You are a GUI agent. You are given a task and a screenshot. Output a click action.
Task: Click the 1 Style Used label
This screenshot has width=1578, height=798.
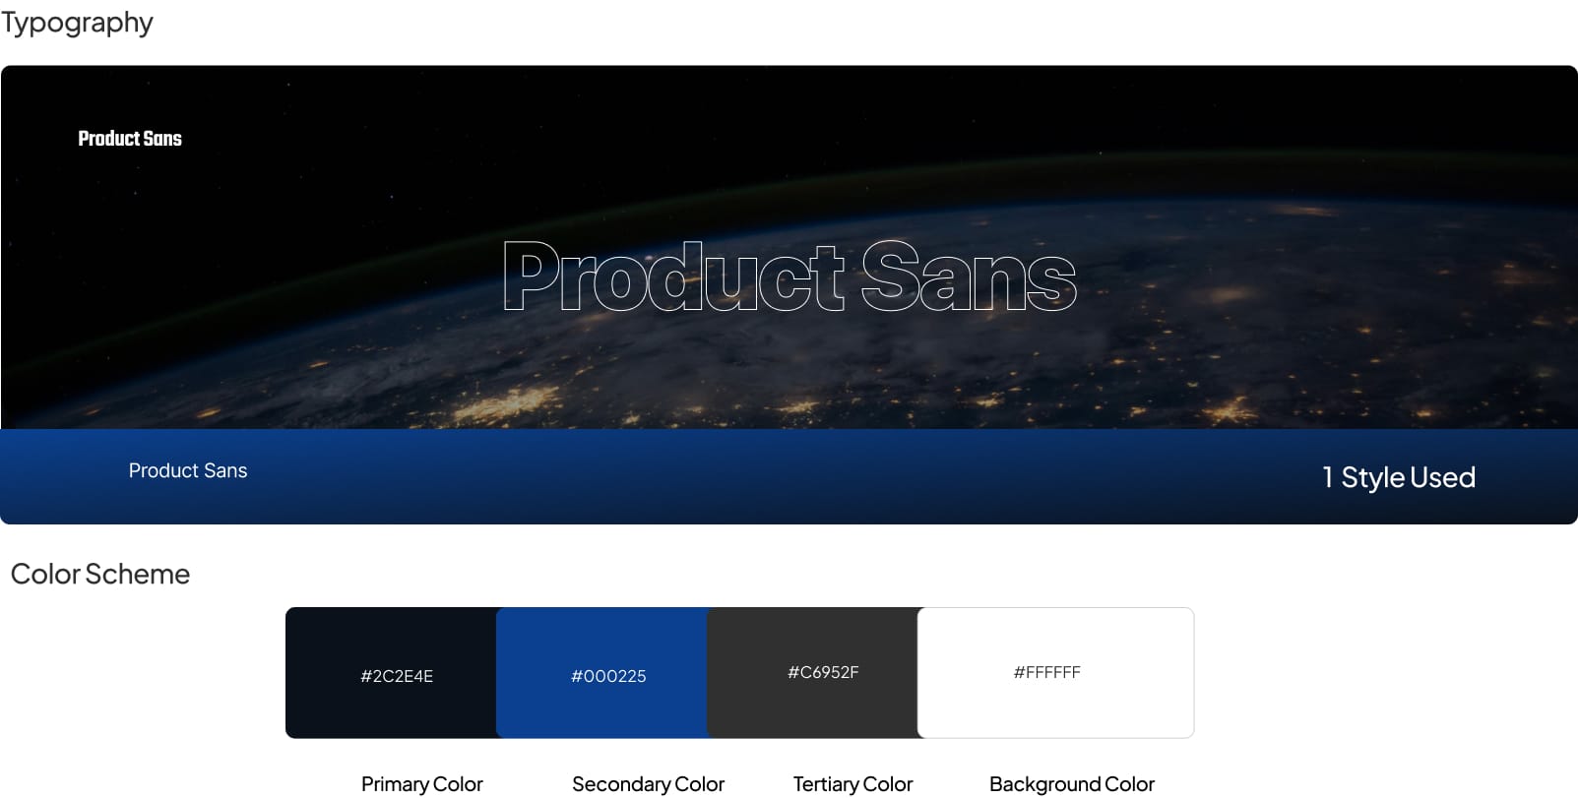[x=1399, y=477]
